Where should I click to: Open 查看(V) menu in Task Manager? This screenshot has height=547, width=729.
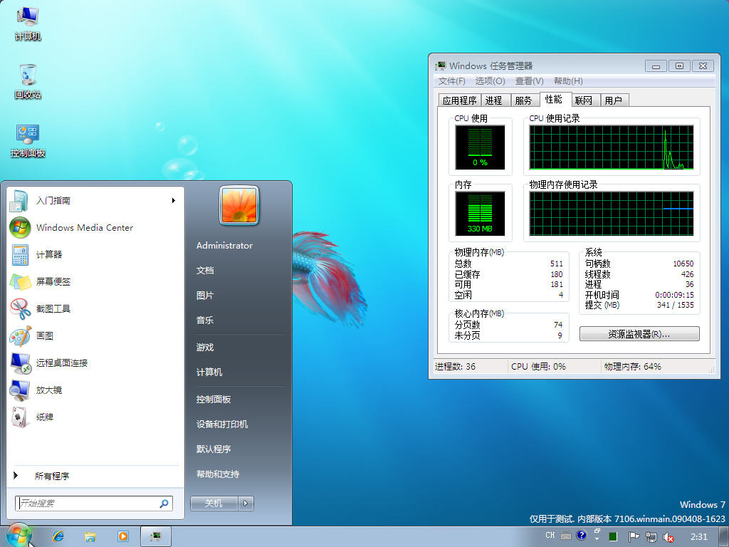click(529, 81)
